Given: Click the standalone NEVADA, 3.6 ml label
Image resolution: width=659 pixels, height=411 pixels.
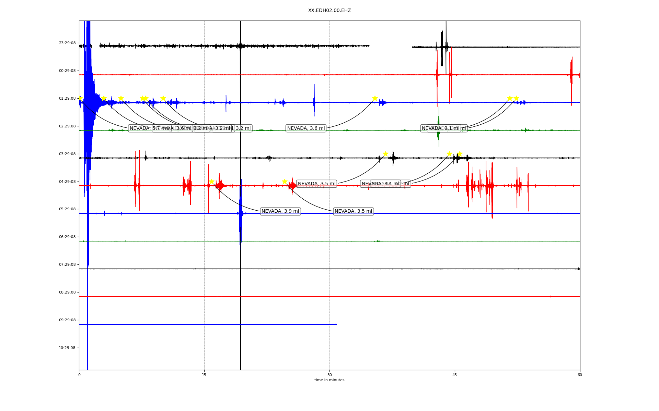Looking at the screenshot, I should [306, 128].
